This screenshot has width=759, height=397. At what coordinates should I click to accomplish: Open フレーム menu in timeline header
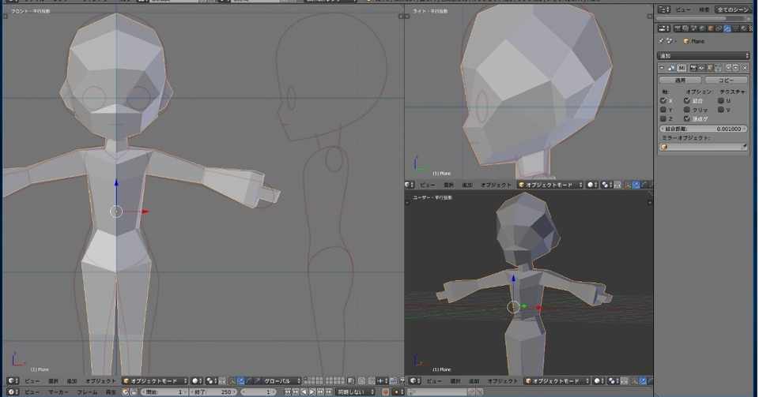pyautogui.click(x=87, y=391)
